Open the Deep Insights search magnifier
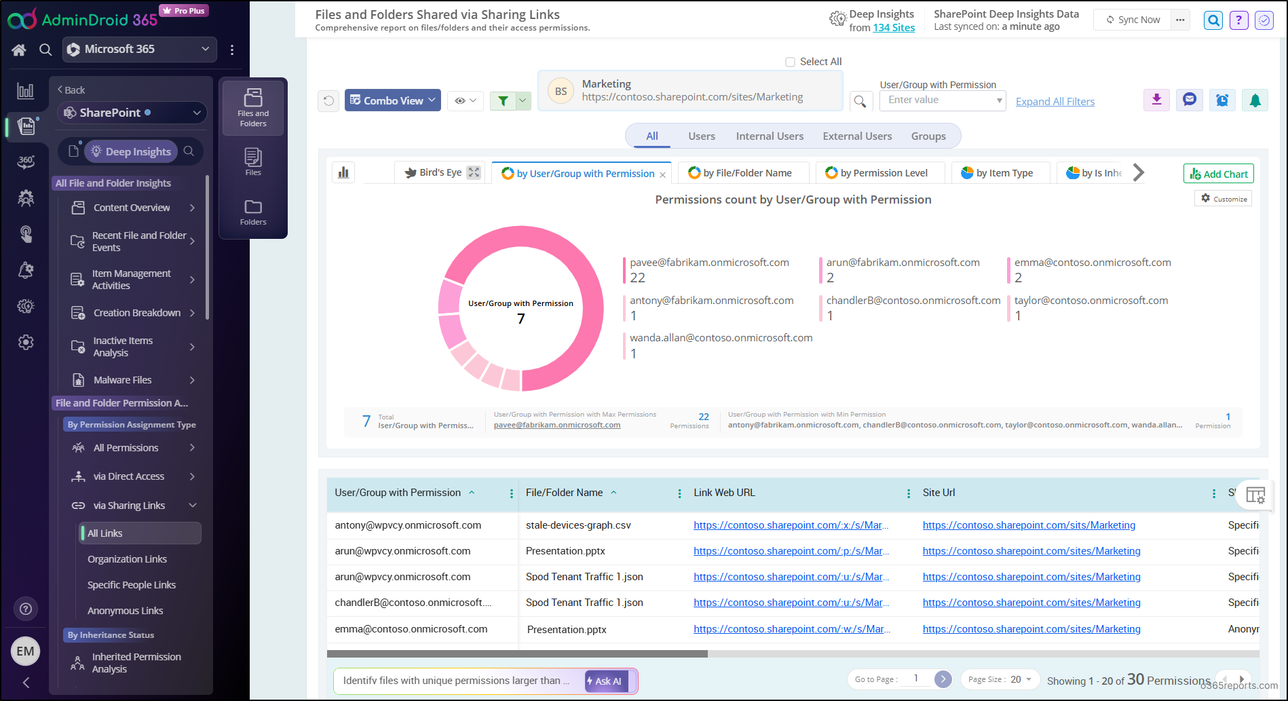Viewport: 1288px width, 701px height. click(x=189, y=151)
